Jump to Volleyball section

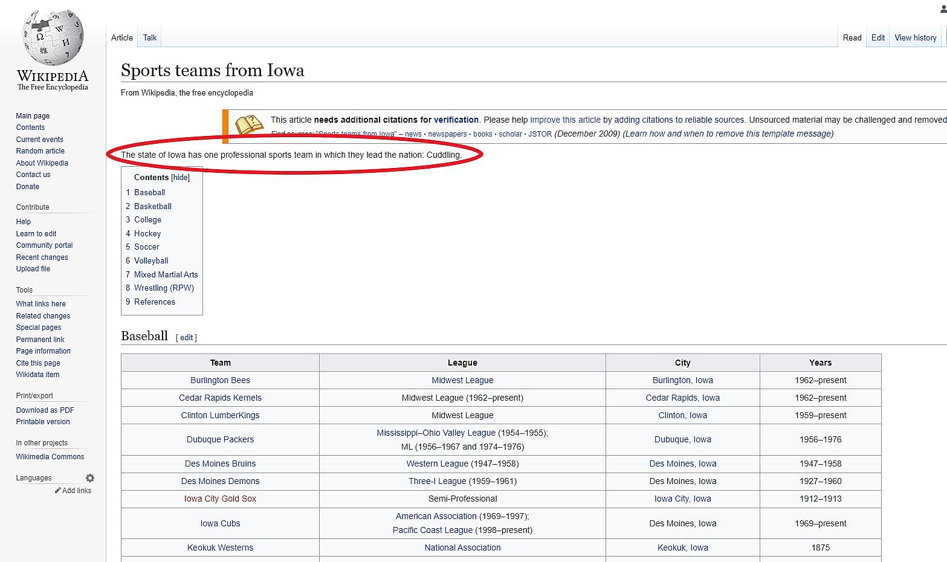tap(151, 261)
